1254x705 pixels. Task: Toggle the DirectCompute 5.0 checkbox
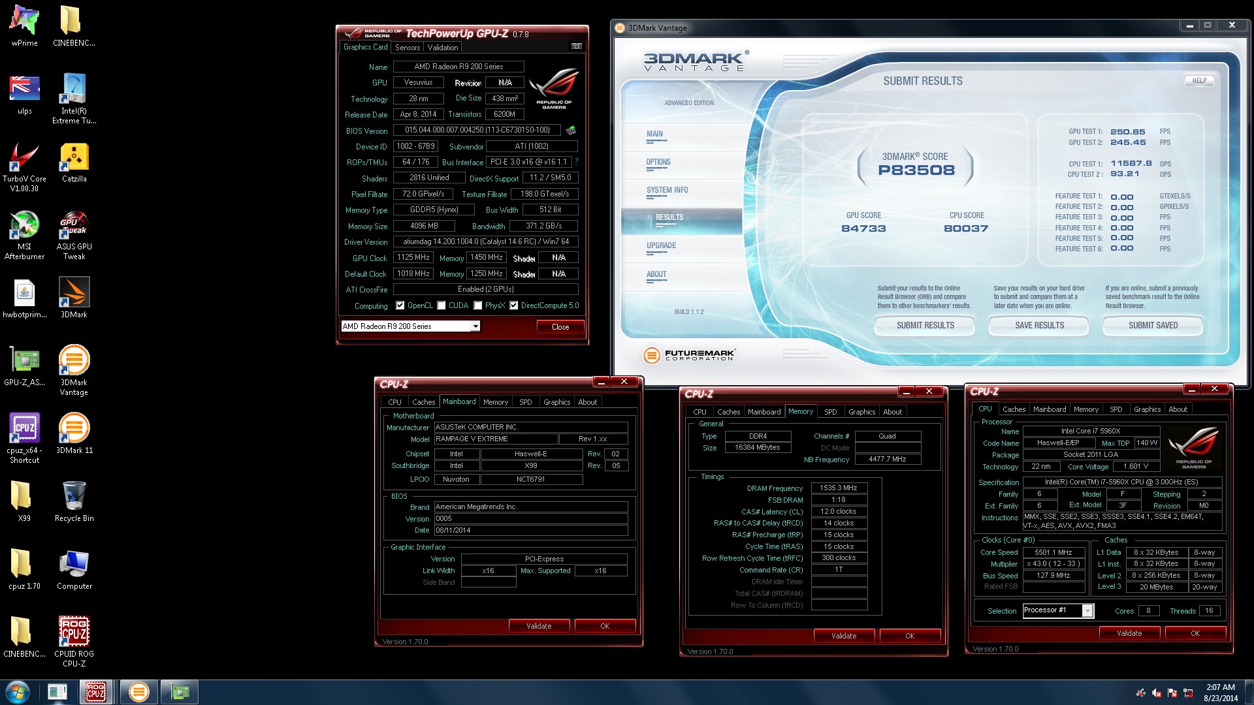pos(514,305)
